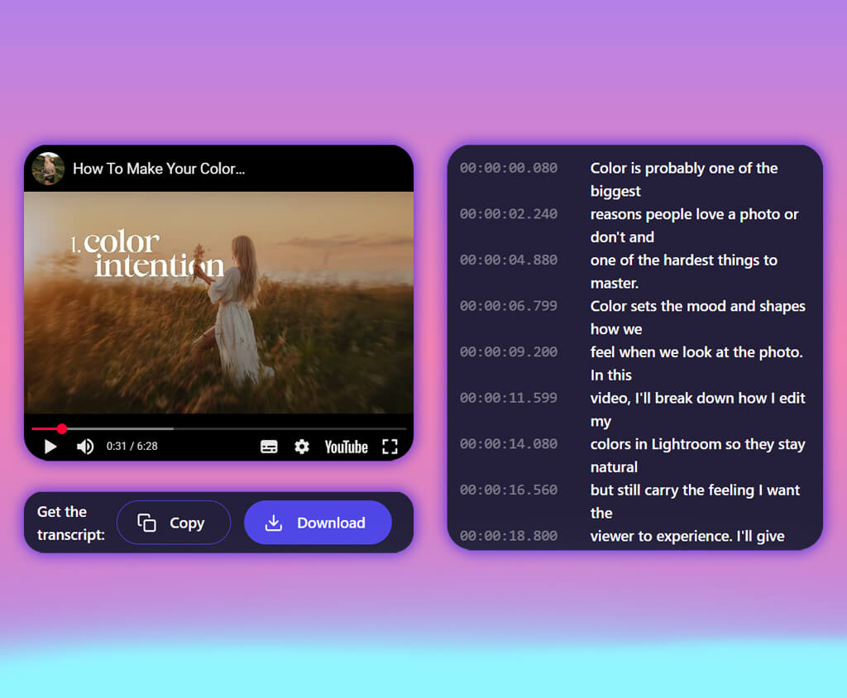The height and width of the screenshot is (698, 847).
Task: Select timestamp 00:00:18.800
Action: 509,535
